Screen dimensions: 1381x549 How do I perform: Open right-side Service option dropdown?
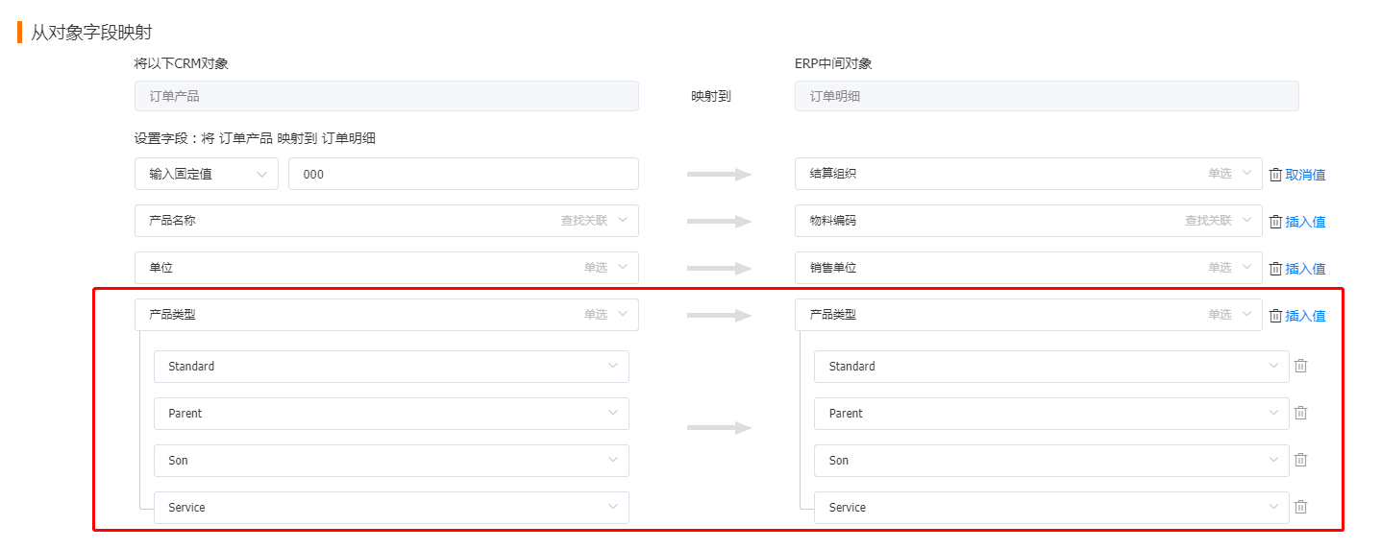pyautogui.click(x=1051, y=508)
